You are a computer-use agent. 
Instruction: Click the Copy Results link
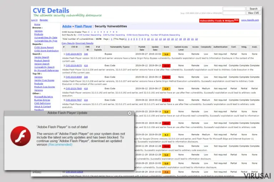[68, 43]
